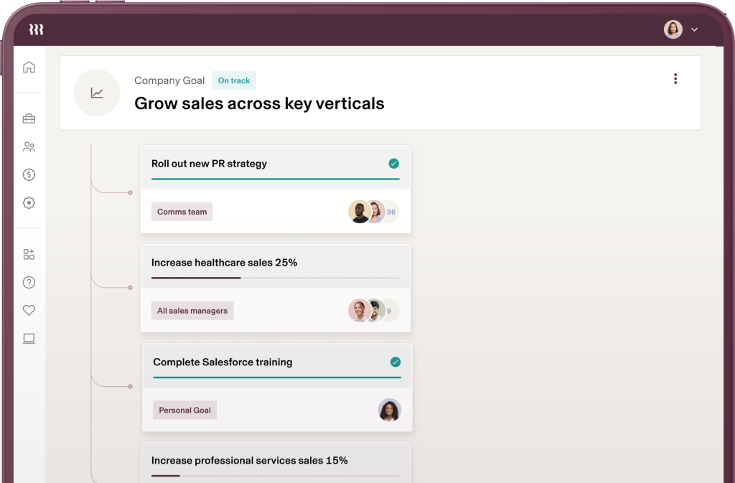
Task: Open the Increase professional services sales goal
Action: pyautogui.click(x=250, y=460)
